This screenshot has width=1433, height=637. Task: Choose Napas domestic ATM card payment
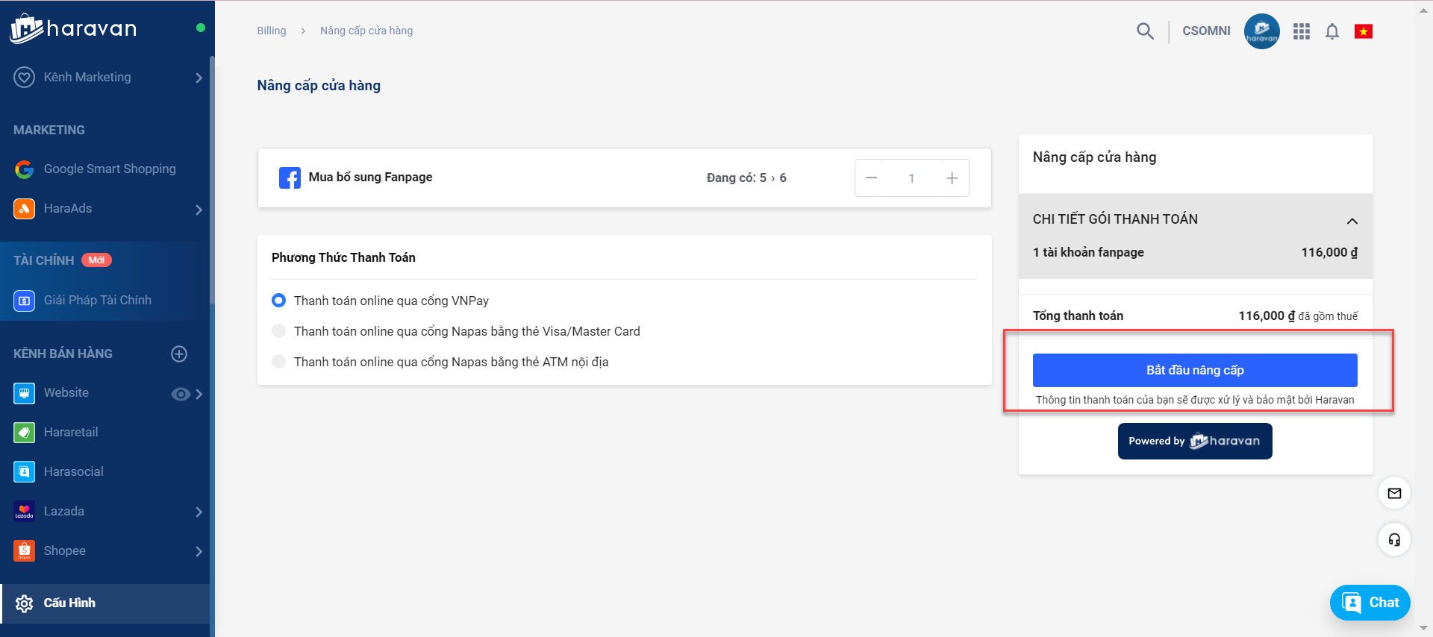(x=279, y=362)
